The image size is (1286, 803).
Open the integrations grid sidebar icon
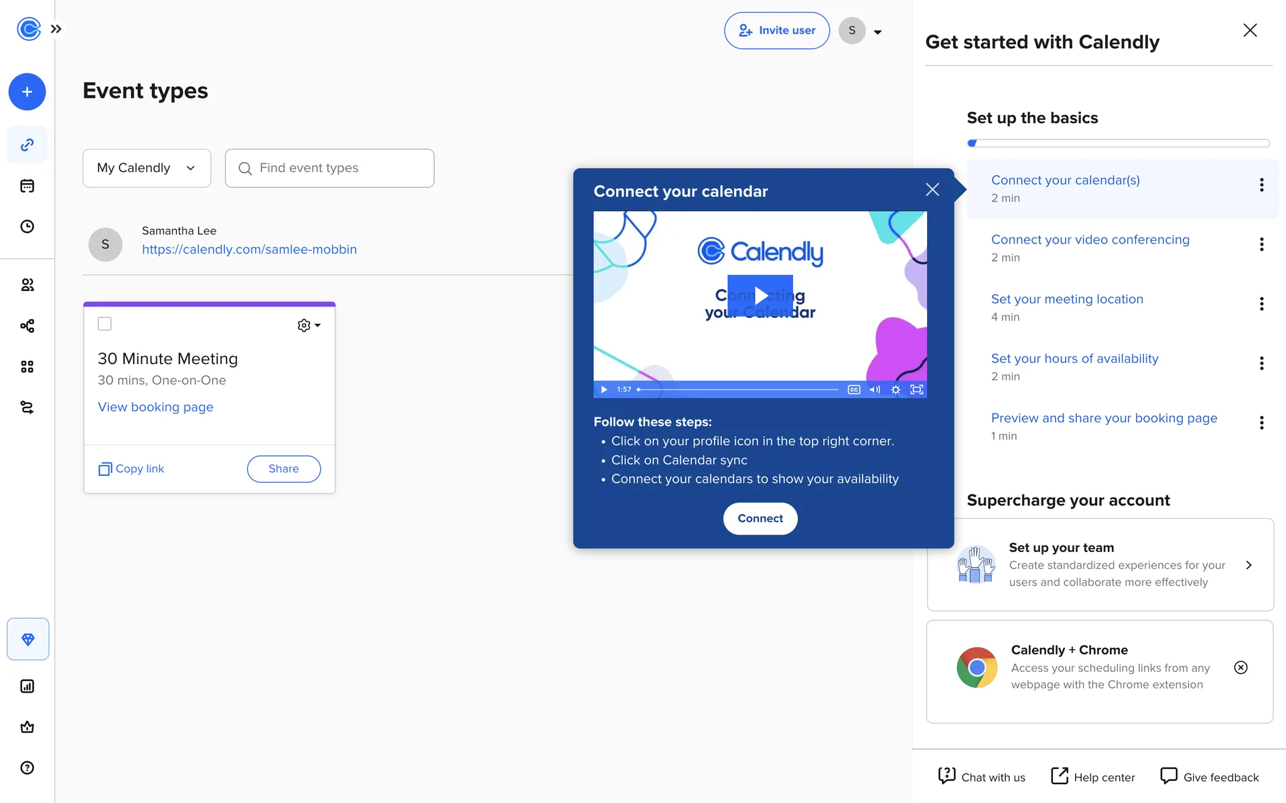[27, 367]
